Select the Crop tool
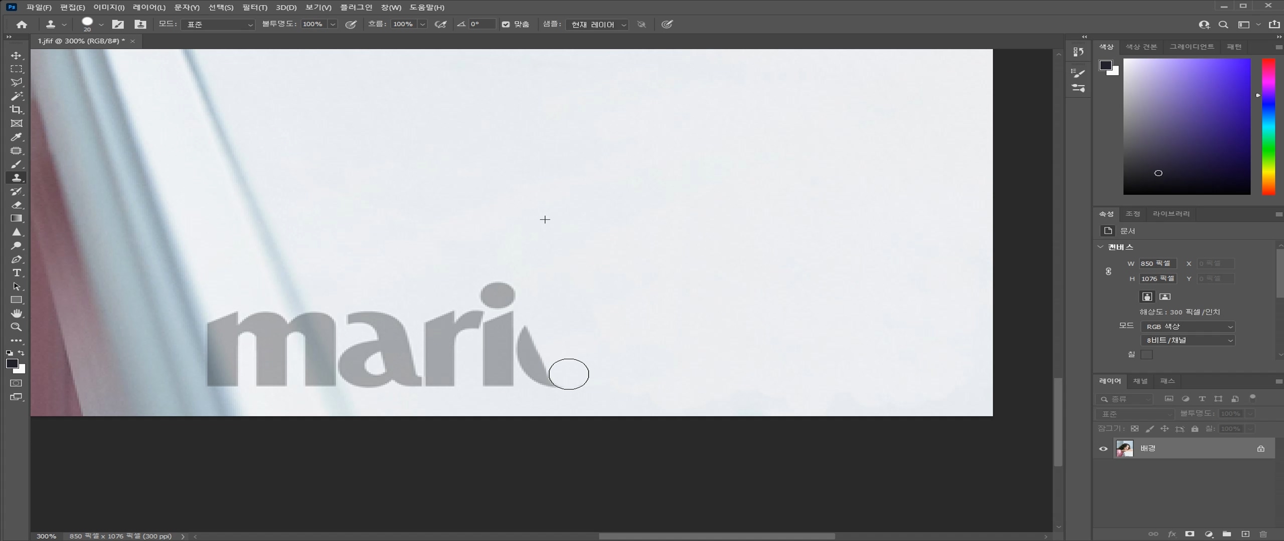1284x541 pixels. (17, 110)
